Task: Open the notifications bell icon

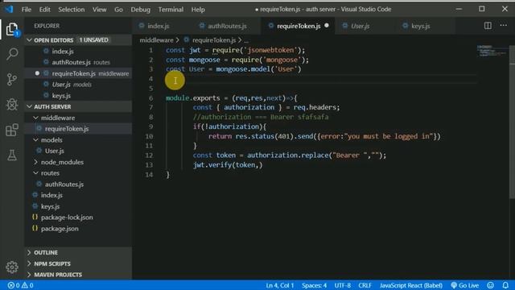Action: [505, 285]
